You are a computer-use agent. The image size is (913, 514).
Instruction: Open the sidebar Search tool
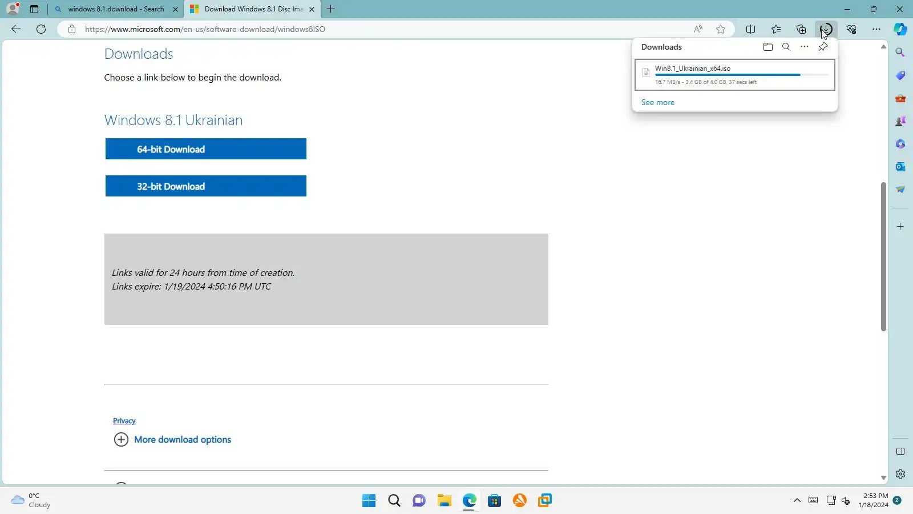(x=900, y=53)
